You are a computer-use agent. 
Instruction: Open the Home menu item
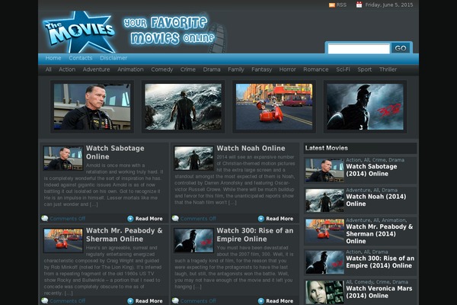pyautogui.click(x=53, y=58)
